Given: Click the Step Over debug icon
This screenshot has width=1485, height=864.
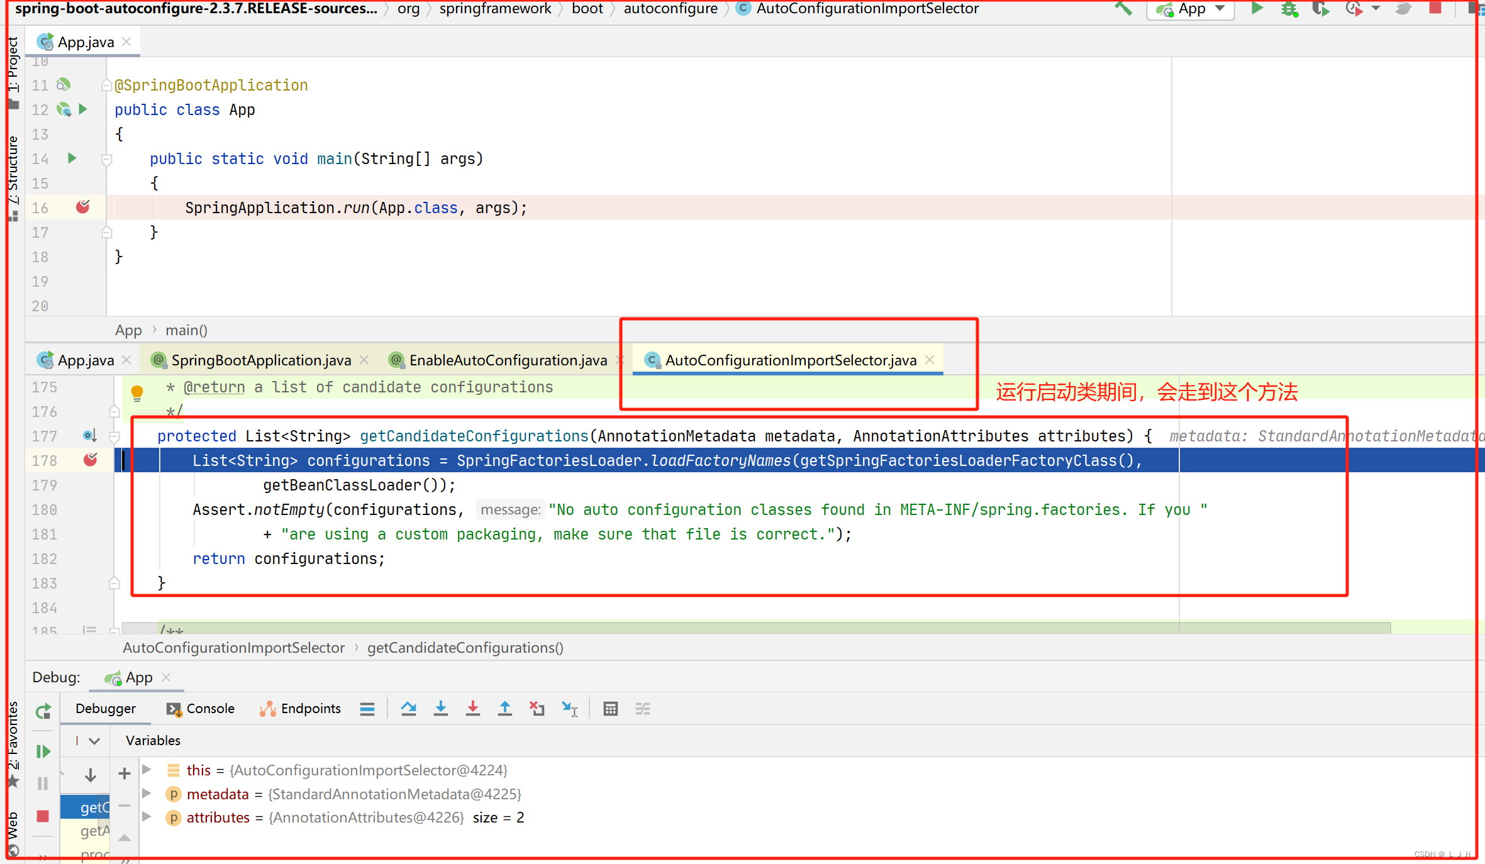Looking at the screenshot, I should pos(409,709).
